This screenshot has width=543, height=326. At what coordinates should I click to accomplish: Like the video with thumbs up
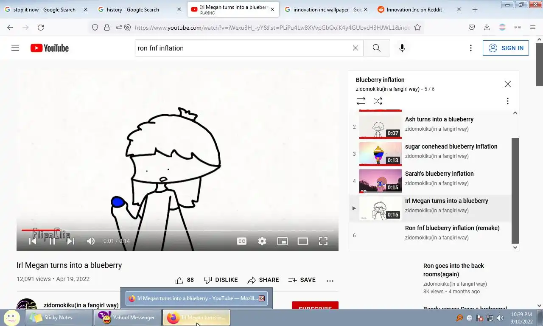pyautogui.click(x=185, y=280)
